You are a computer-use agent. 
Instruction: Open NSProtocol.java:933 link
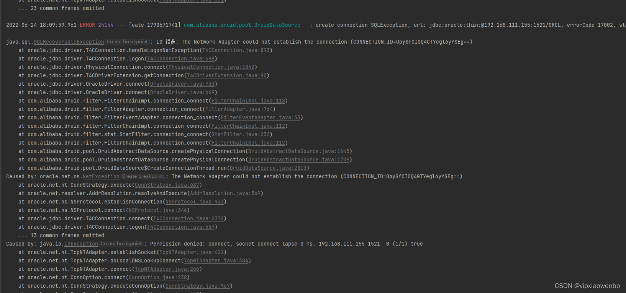[195, 202]
